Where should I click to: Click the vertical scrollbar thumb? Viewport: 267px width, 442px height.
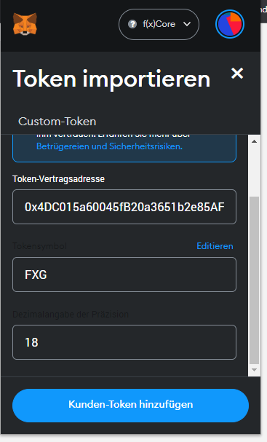pyautogui.click(x=255, y=280)
